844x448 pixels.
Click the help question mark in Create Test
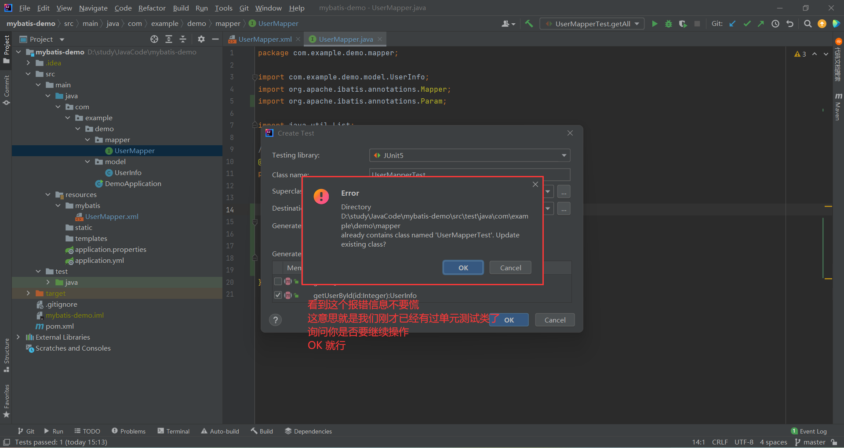click(276, 320)
